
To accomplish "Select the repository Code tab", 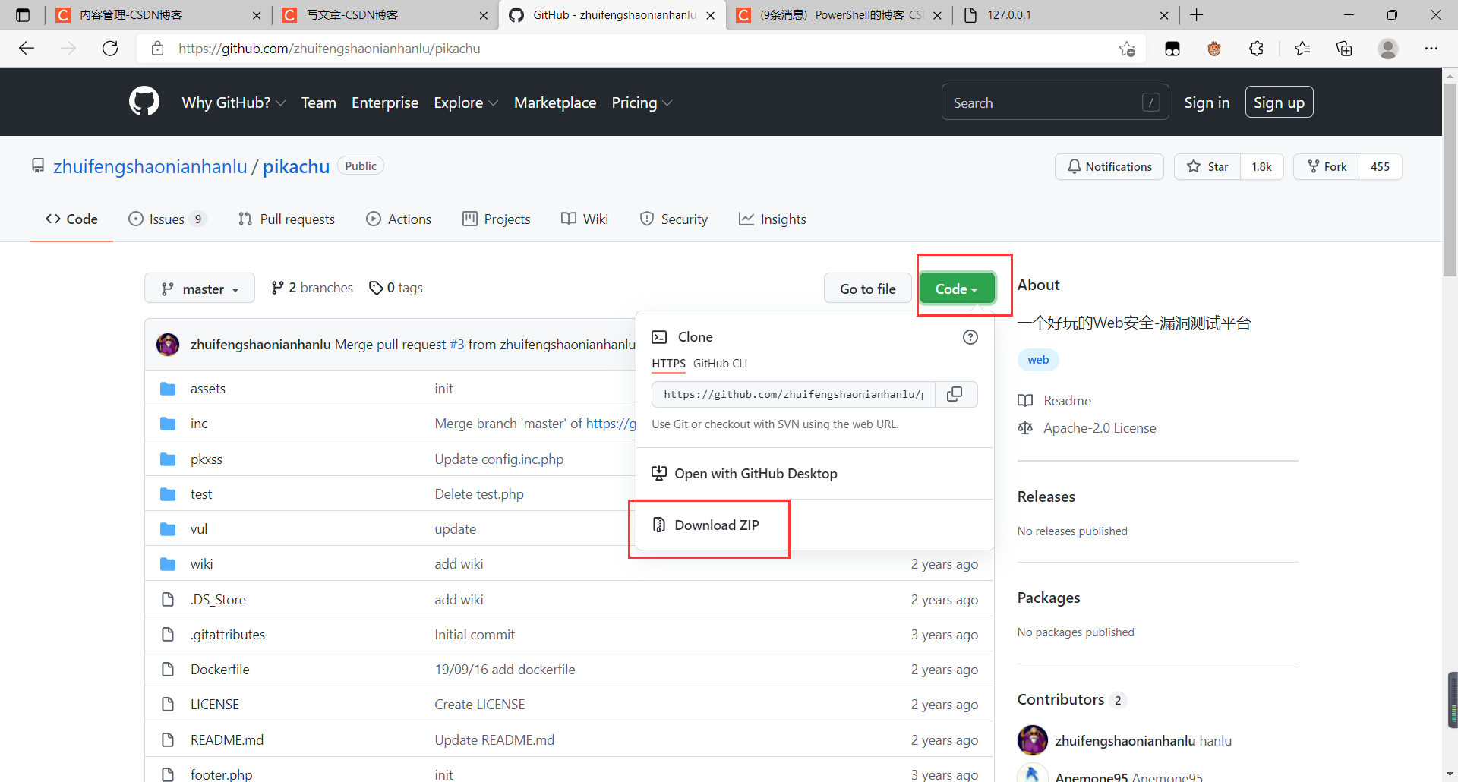I will click(x=71, y=219).
